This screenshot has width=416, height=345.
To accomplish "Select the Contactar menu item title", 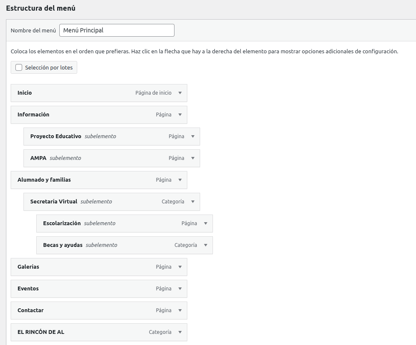I will click(30, 310).
